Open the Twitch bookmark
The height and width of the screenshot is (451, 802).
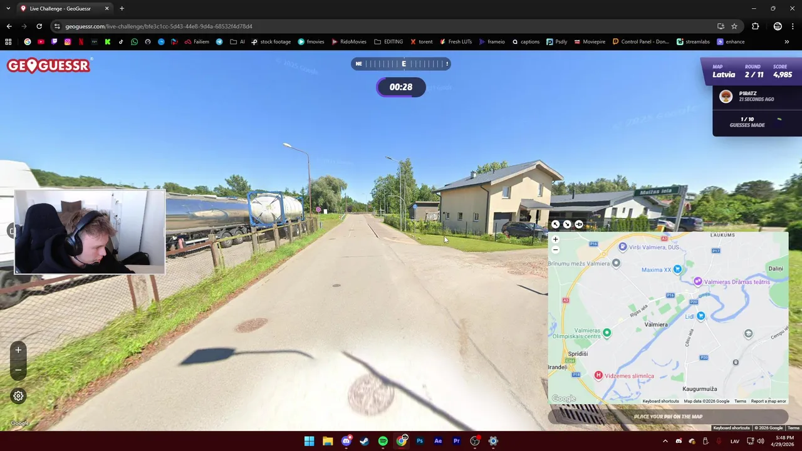[54, 42]
